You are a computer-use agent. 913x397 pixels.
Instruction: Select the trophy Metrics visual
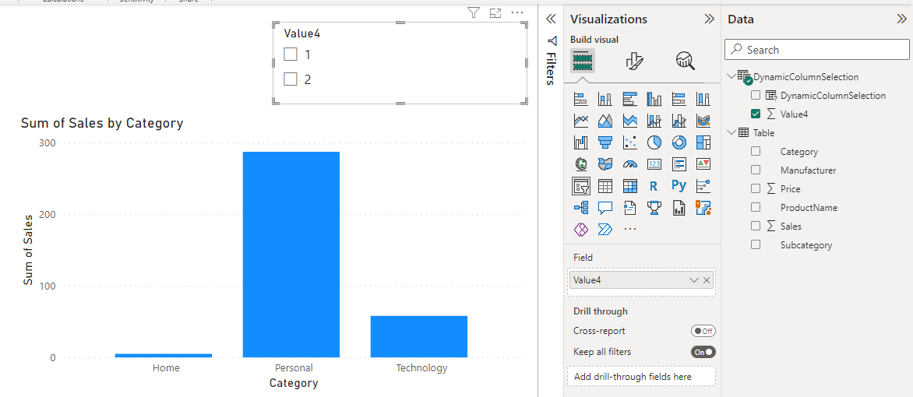654,207
